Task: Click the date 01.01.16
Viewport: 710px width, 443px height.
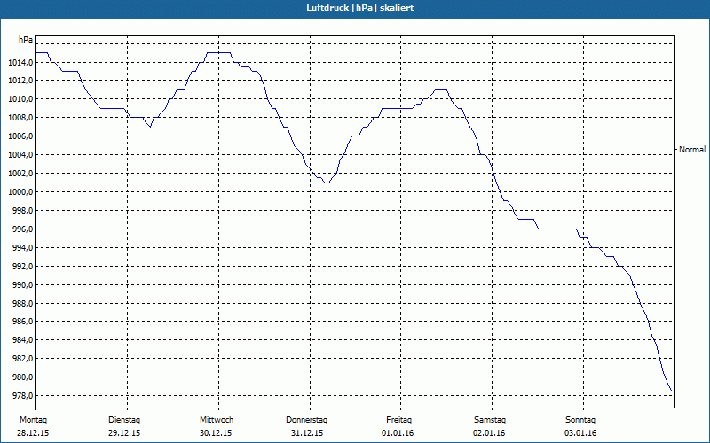Action: pyautogui.click(x=398, y=433)
